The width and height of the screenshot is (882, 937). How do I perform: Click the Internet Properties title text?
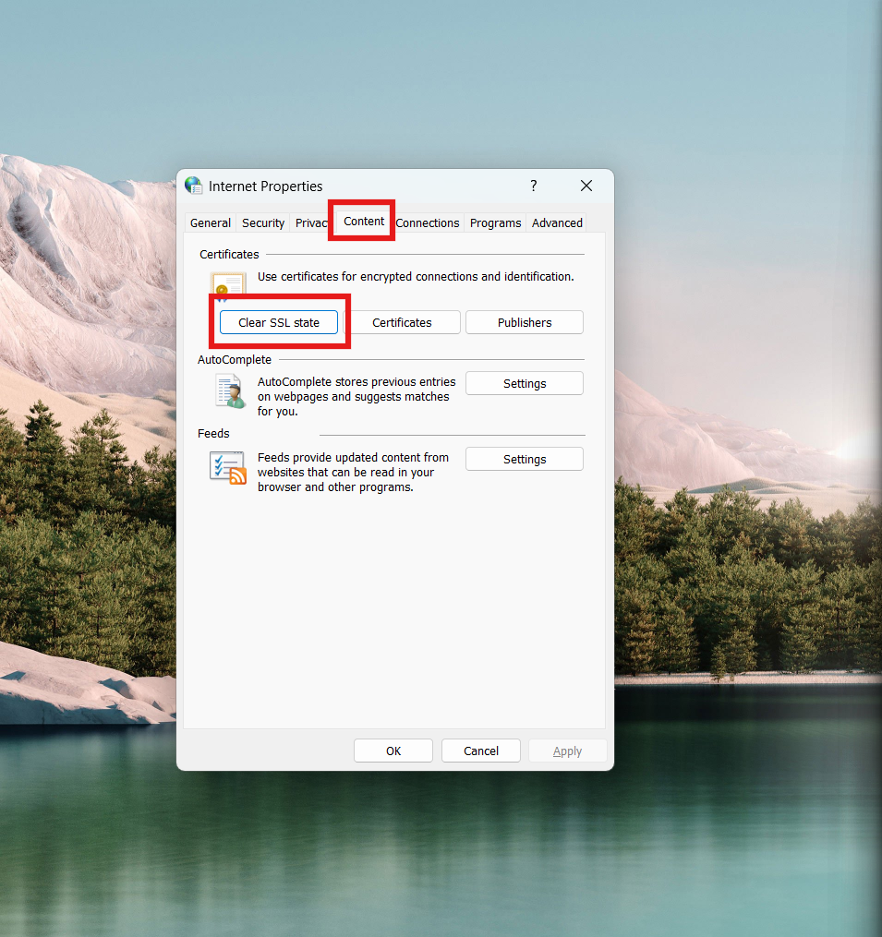[x=265, y=186]
